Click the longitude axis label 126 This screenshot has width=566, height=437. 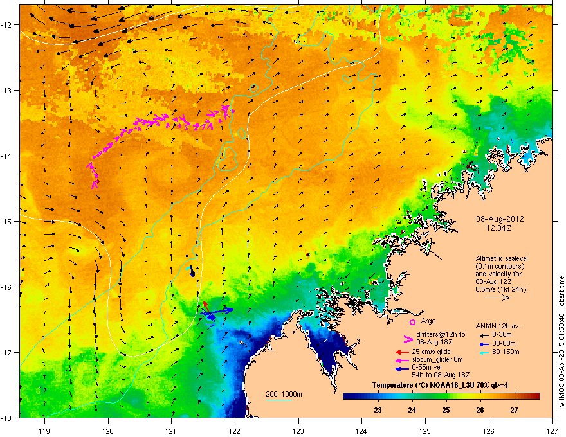point(489,431)
